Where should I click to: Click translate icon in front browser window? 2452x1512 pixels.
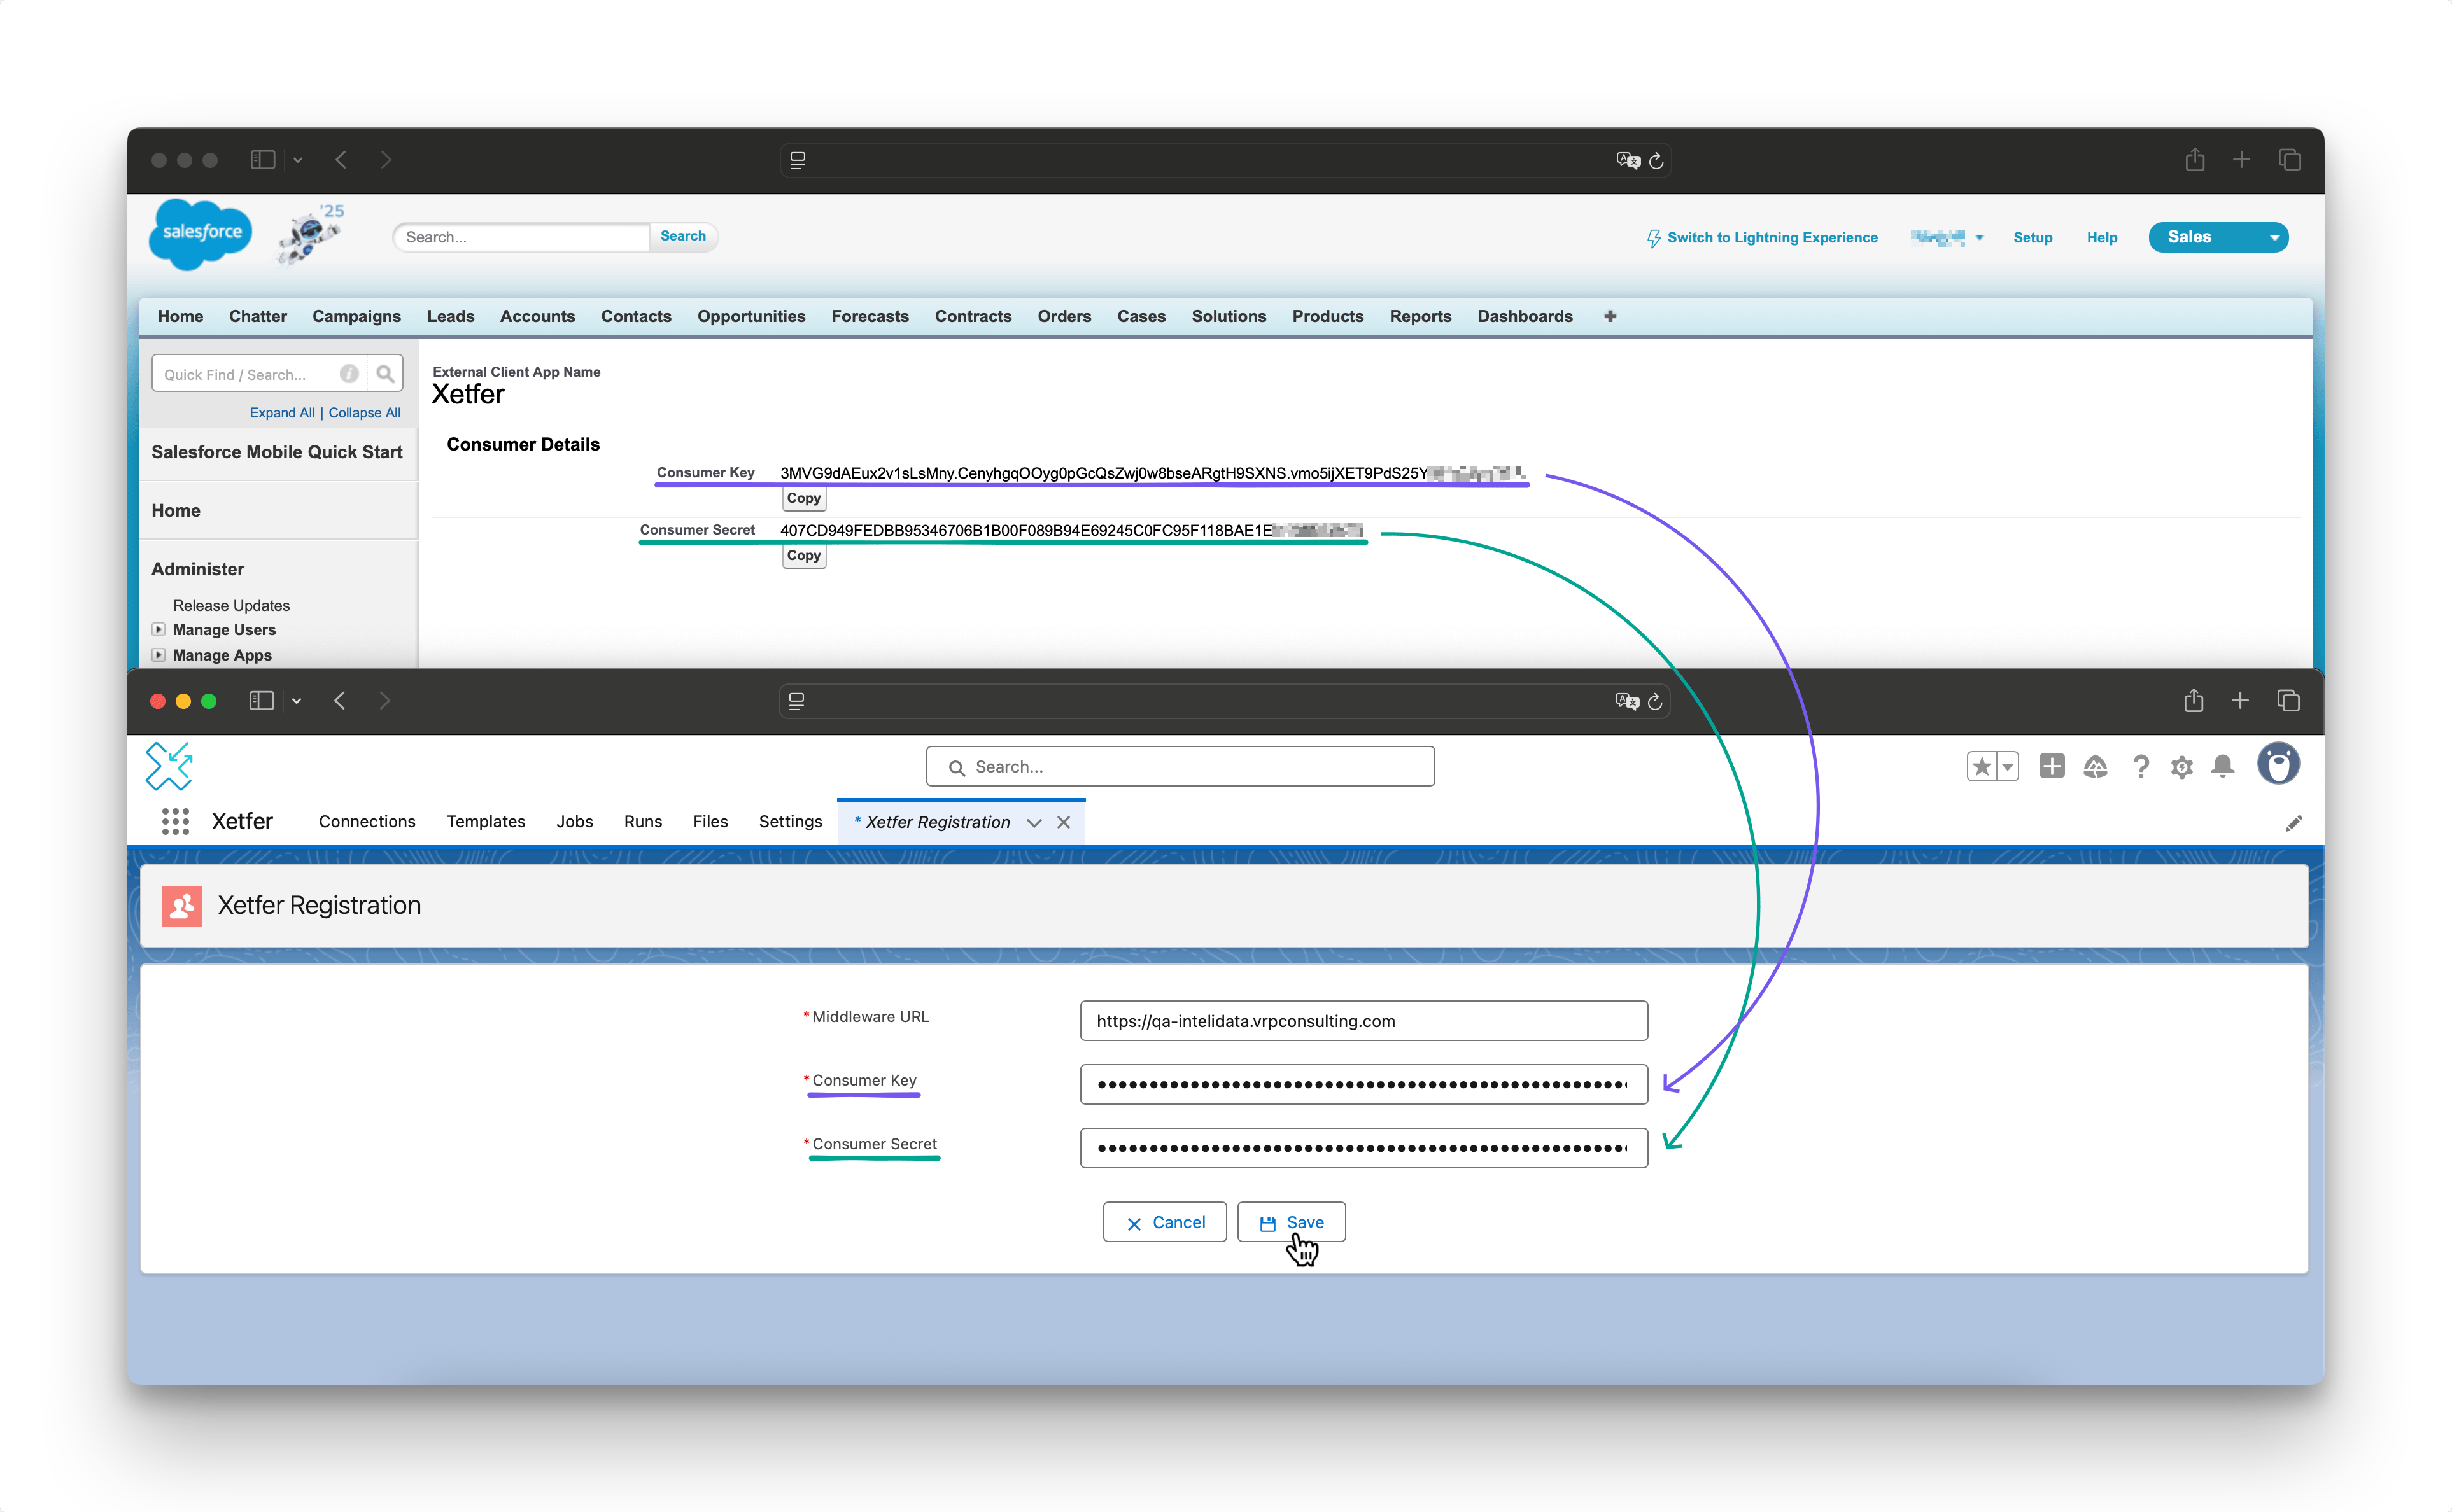click(x=1627, y=702)
